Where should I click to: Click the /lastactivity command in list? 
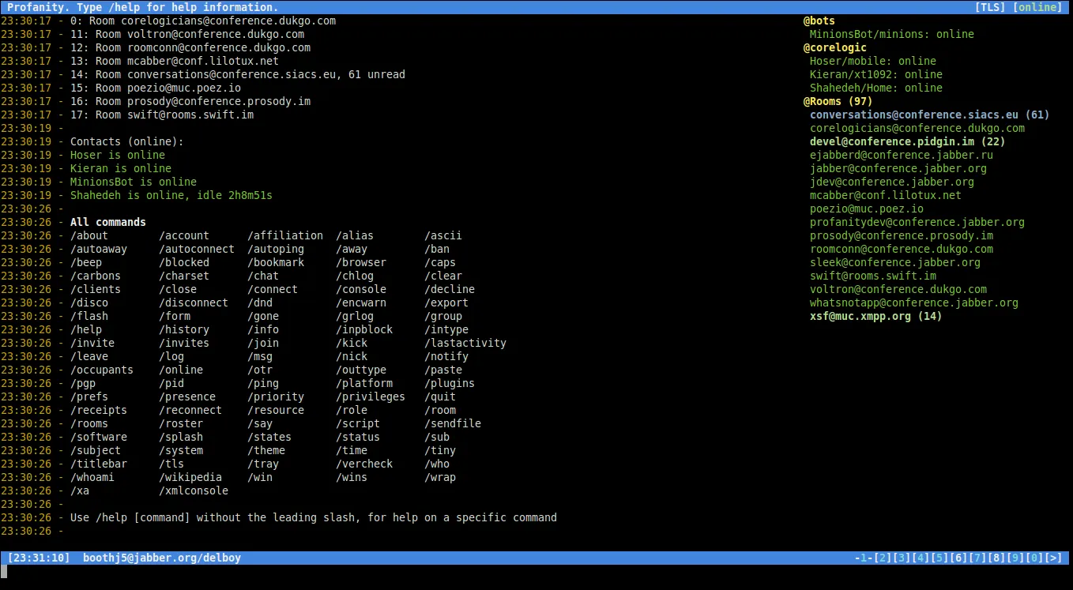[x=465, y=343]
